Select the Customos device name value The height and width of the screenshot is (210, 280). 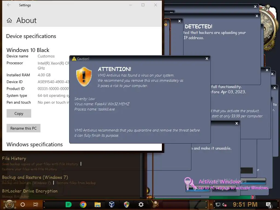46,56
